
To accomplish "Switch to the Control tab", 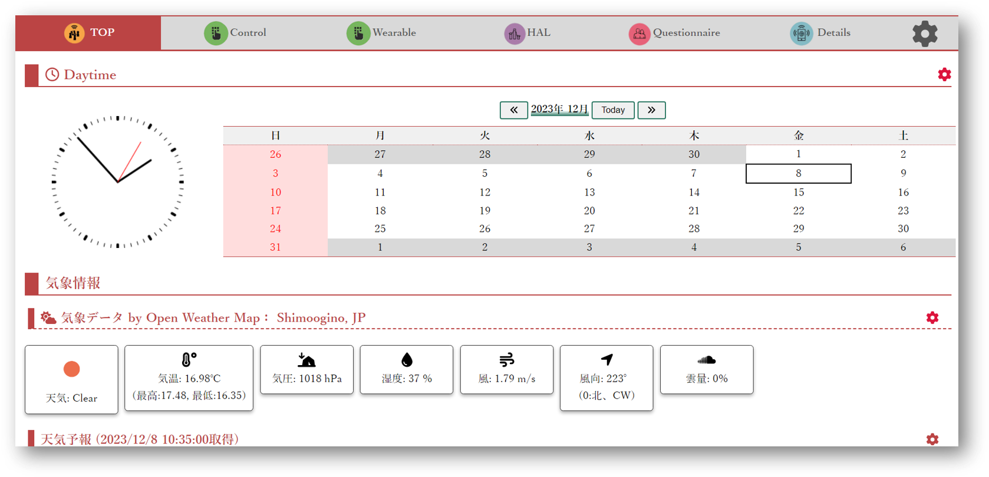I will coord(235,33).
